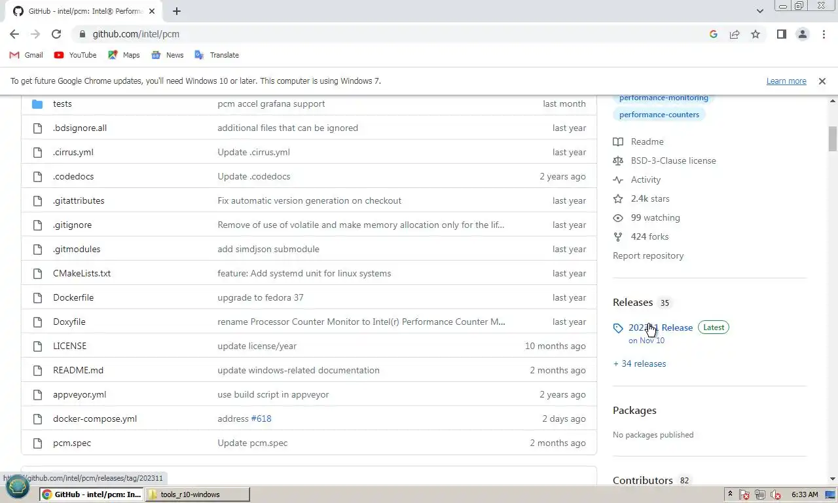Open the .cirrus.yml file
Image resolution: width=838 pixels, height=503 pixels.
(73, 152)
